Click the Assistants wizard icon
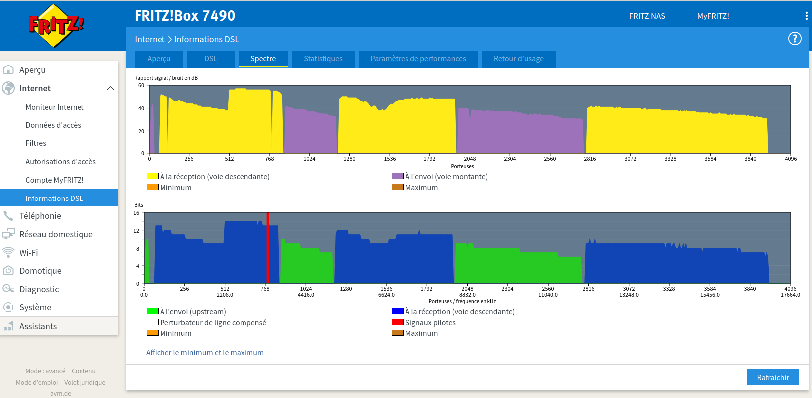Image resolution: width=812 pixels, height=398 pixels. pos(8,326)
